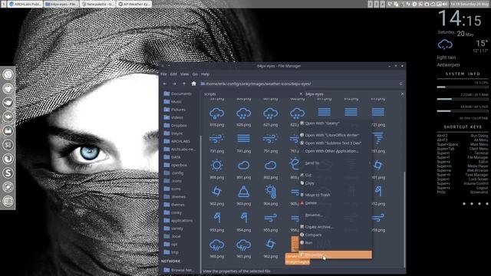Open the Videos folder in sidebar
Image resolution: width=491 pixels, height=276 pixels.
tap(173, 117)
